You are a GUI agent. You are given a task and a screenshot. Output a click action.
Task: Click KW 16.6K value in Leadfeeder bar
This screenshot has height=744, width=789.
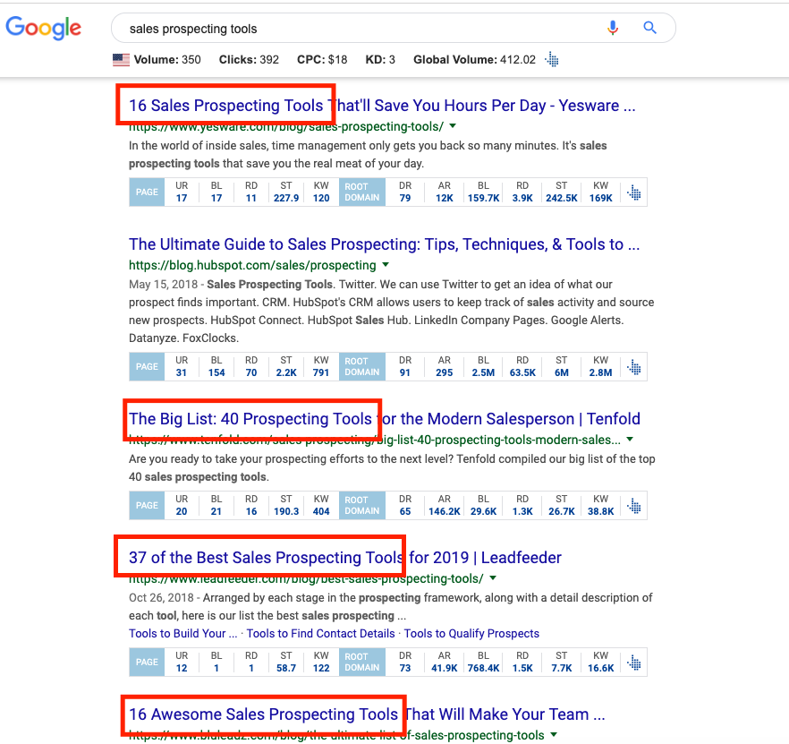coord(601,669)
